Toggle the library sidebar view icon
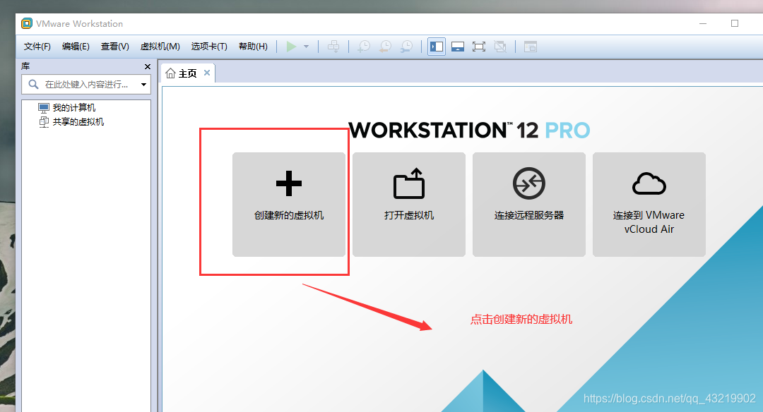This screenshot has width=763, height=412. click(x=437, y=47)
